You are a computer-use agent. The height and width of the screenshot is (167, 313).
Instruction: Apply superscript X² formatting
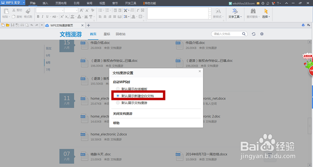pos(62,16)
